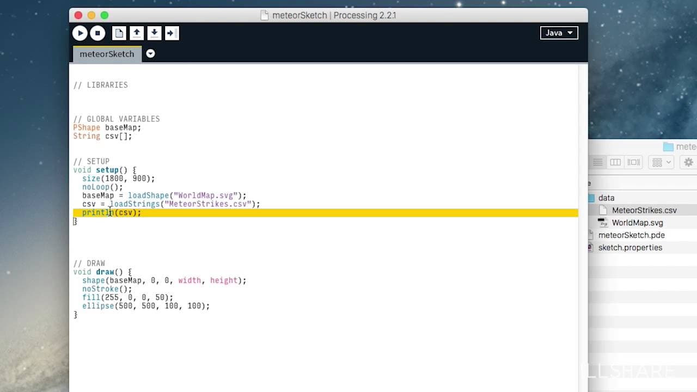Click the WorldMap.svg file icon
The height and width of the screenshot is (392, 697).
[602, 223]
